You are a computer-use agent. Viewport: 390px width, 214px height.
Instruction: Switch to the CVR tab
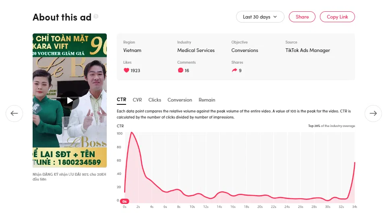click(137, 100)
